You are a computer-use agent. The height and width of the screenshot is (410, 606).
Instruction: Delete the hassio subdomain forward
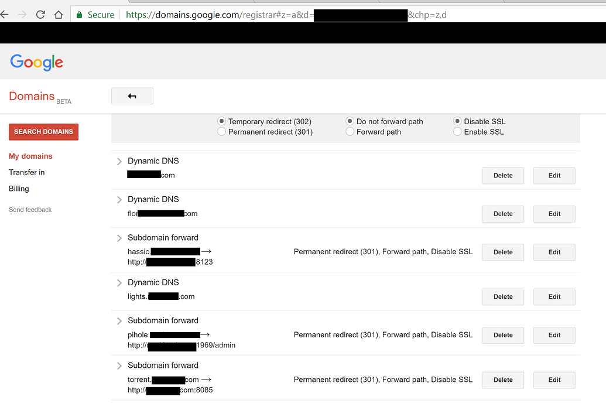tap(503, 252)
